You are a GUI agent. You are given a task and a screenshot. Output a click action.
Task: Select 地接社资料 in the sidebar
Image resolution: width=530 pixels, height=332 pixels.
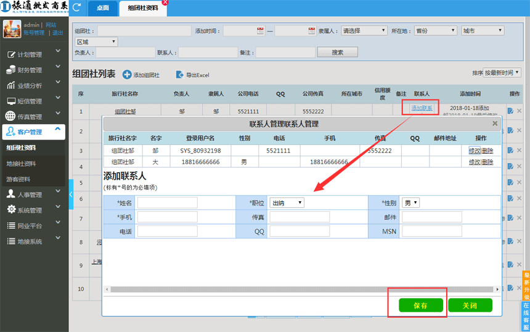coord(21,164)
